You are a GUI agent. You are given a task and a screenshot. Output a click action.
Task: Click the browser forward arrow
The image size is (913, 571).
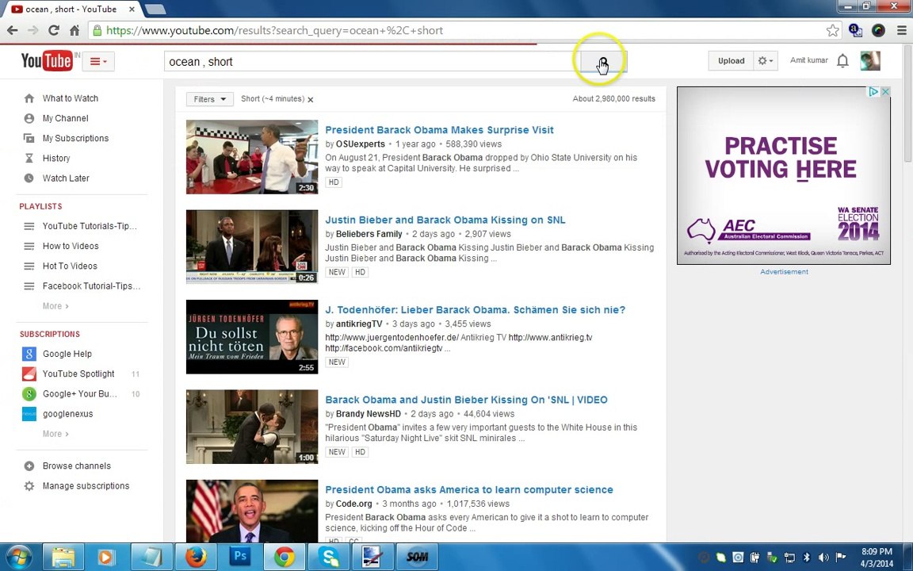coord(33,30)
